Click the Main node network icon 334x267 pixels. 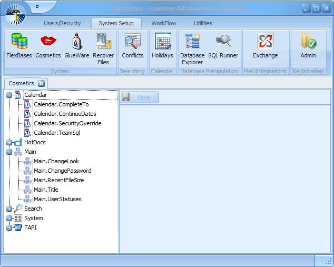coord(18,152)
